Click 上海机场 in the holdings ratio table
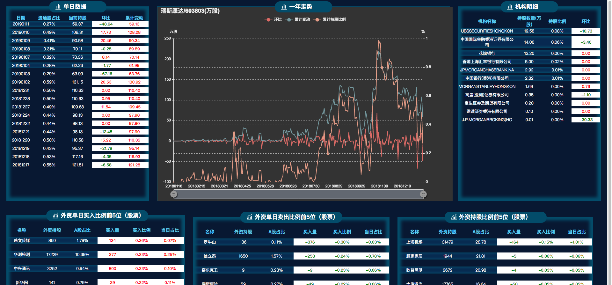 point(414,242)
